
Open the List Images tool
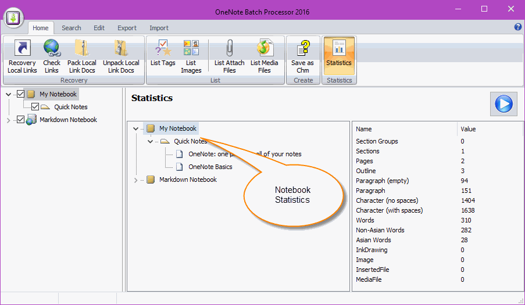point(191,56)
